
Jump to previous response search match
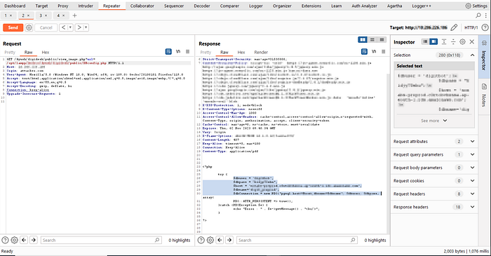220,240
